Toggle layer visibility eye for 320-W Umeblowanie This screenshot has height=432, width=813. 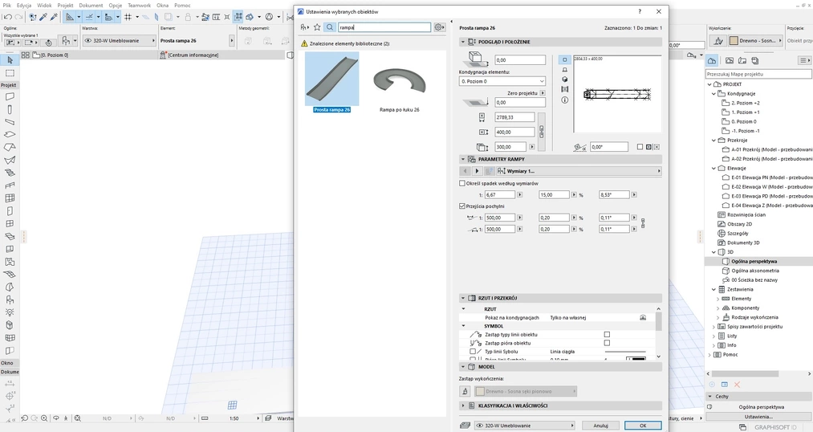click(x=88, y=40)
